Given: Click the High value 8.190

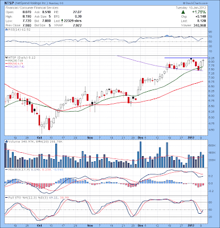Looking at the screenshot, I should click(27, 17).
